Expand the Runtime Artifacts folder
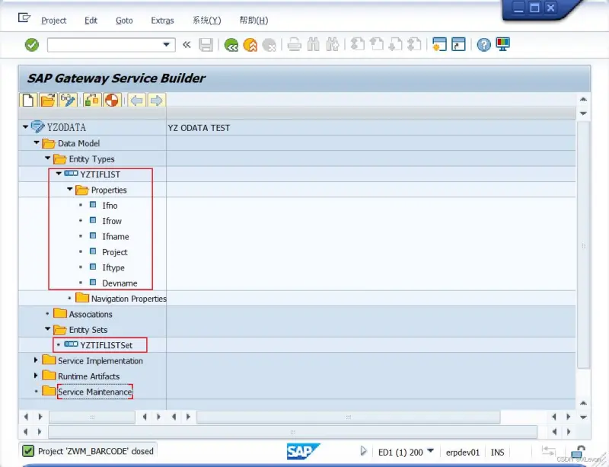Screen dimensions: 609x467 pyautogui.click(x=36, y=376)
